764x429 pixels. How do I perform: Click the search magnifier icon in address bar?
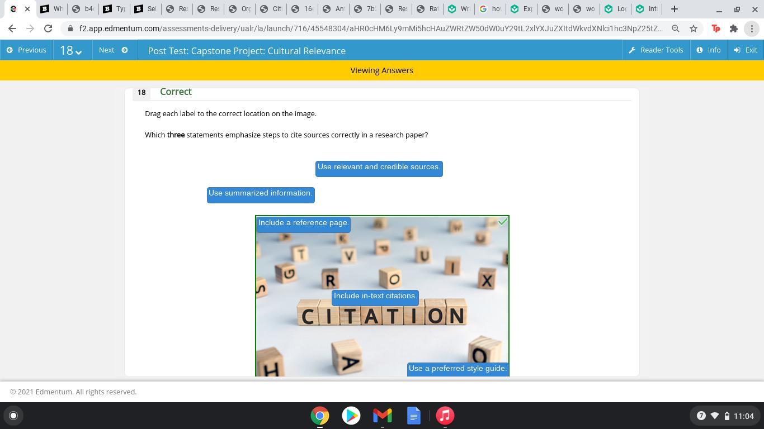coord(676,28)
